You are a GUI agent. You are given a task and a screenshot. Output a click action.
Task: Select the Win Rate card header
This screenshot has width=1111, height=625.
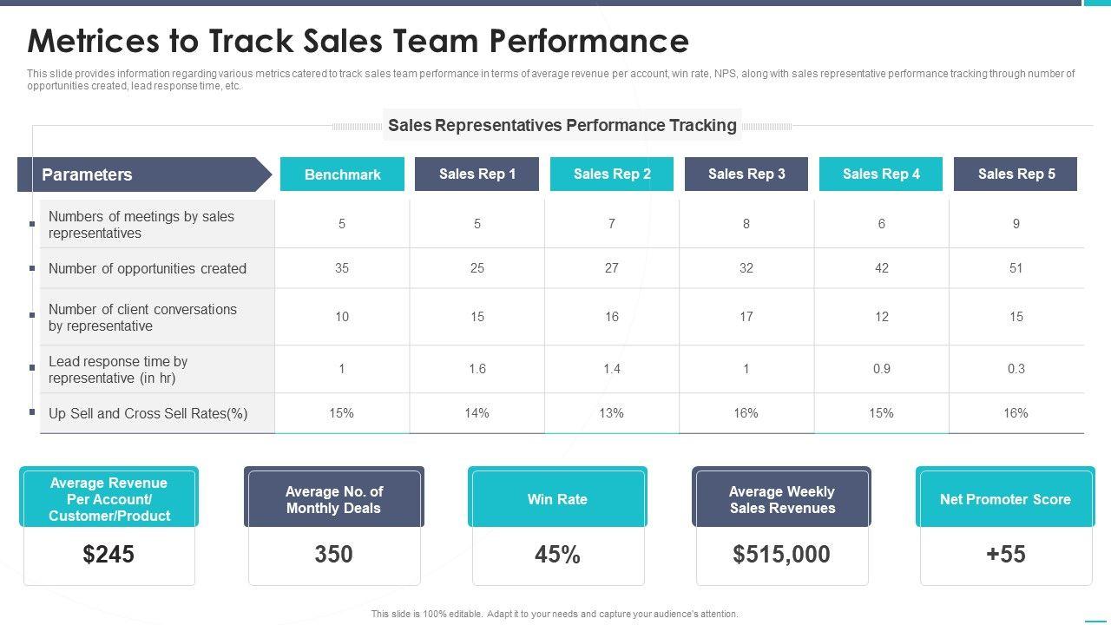[557, 499]
